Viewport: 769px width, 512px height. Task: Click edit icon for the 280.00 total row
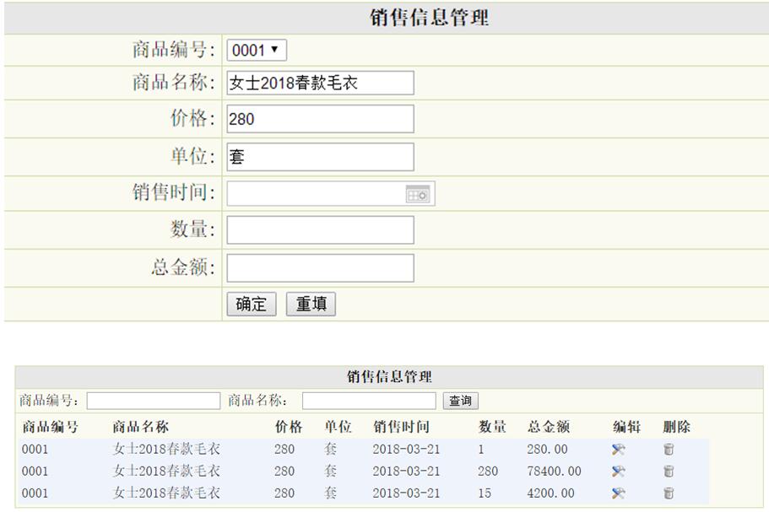click(x=618, y=450)
